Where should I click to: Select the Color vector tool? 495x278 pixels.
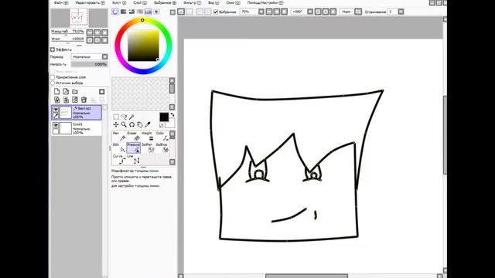(162, 137)
